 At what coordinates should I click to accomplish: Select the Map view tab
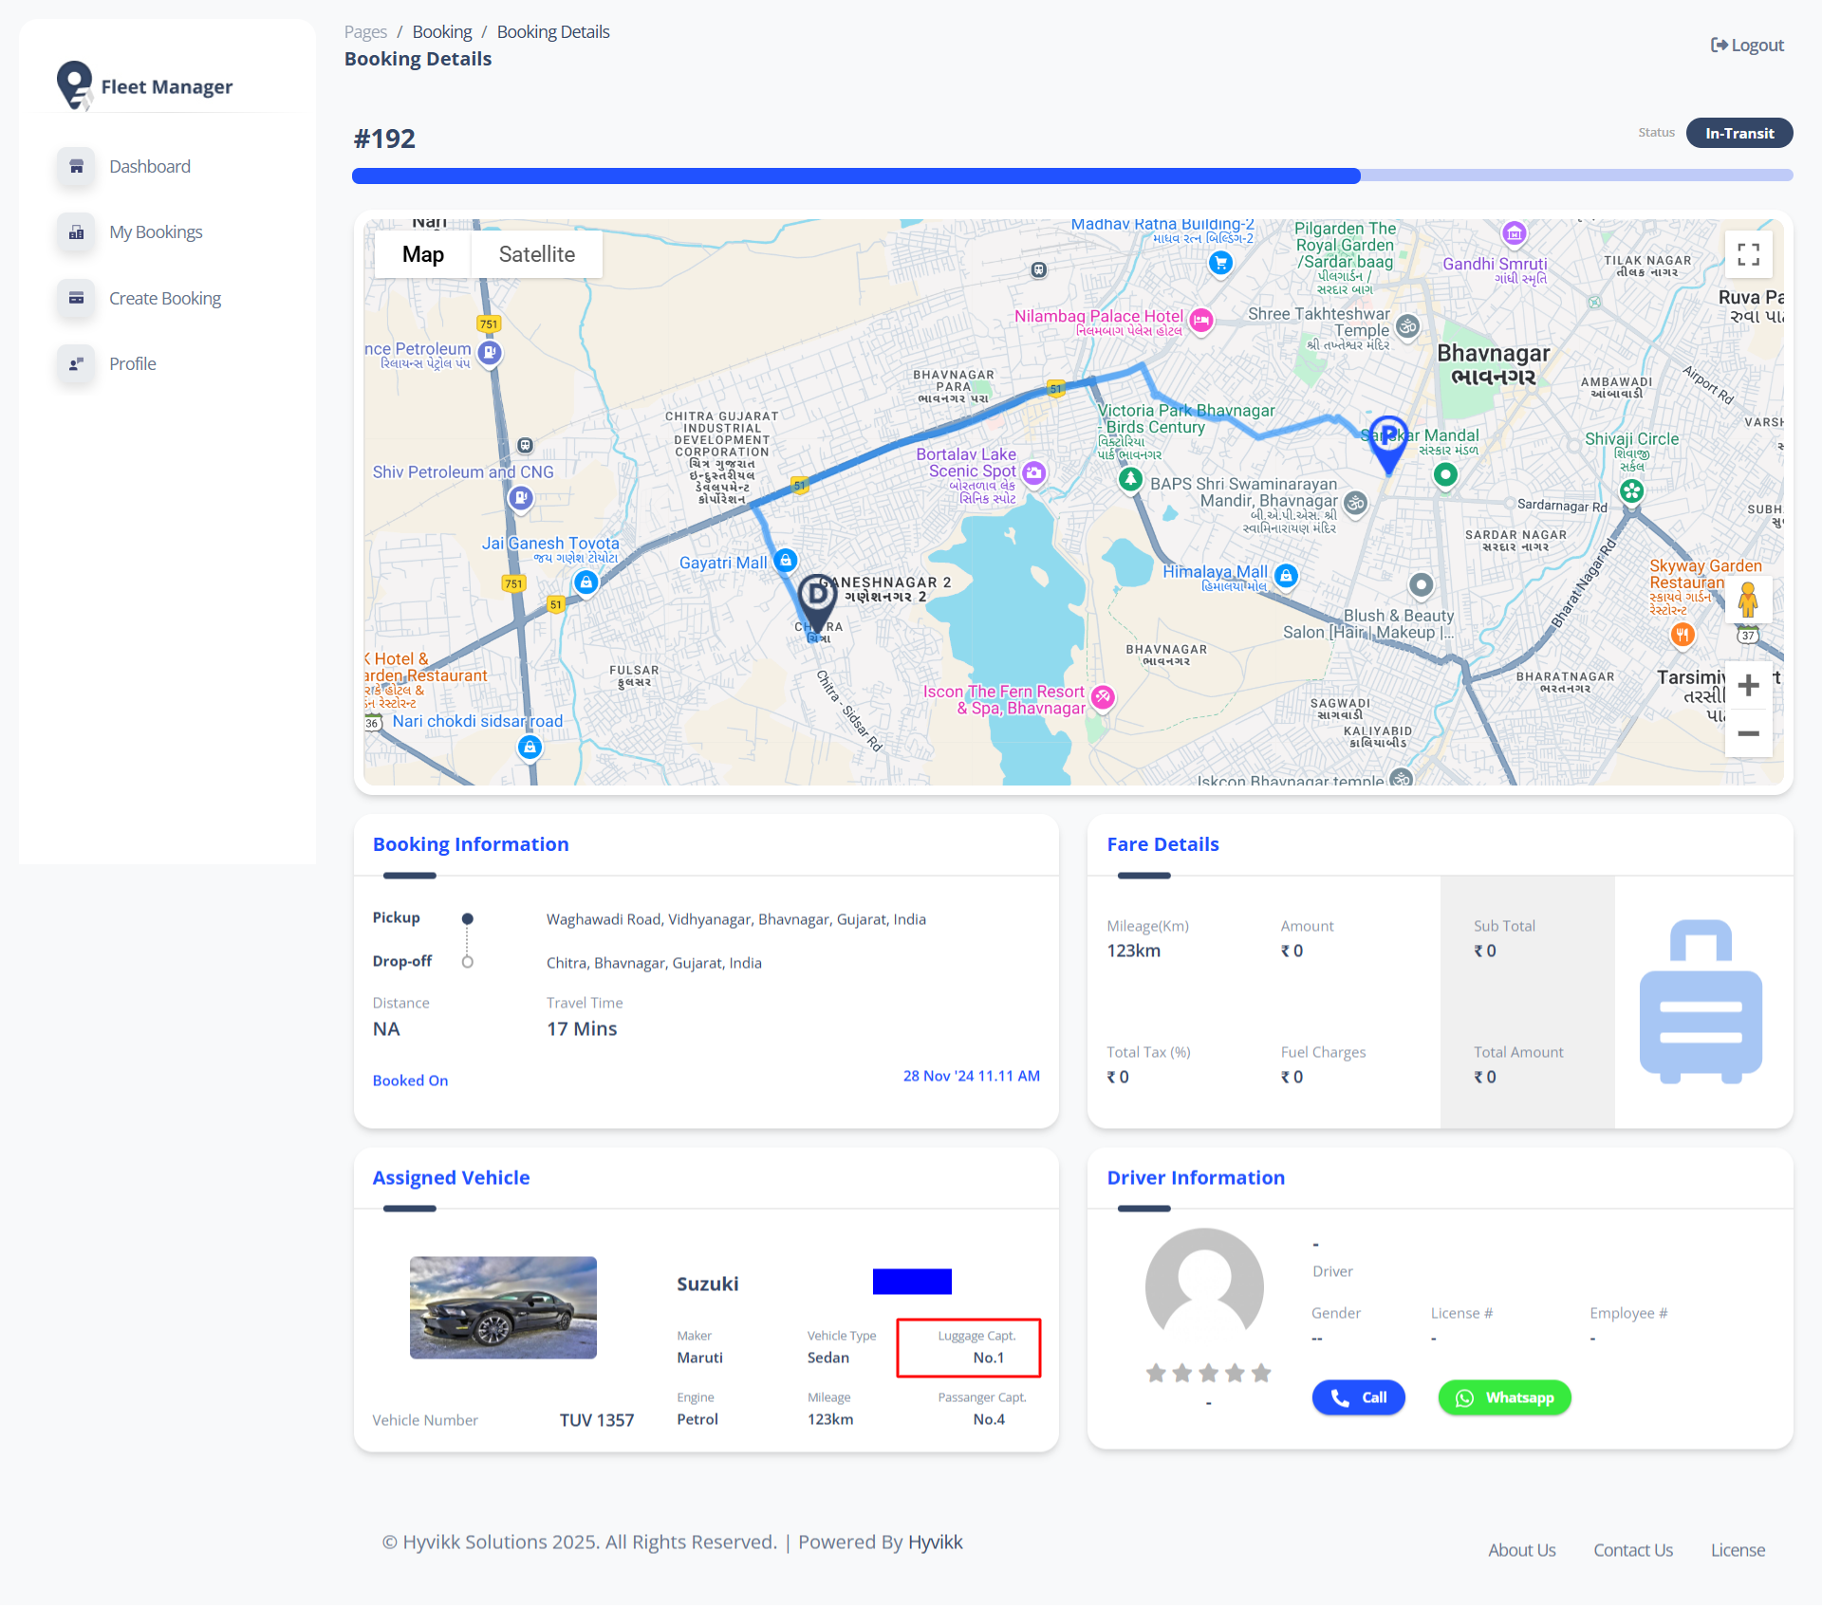pos(422,254)
